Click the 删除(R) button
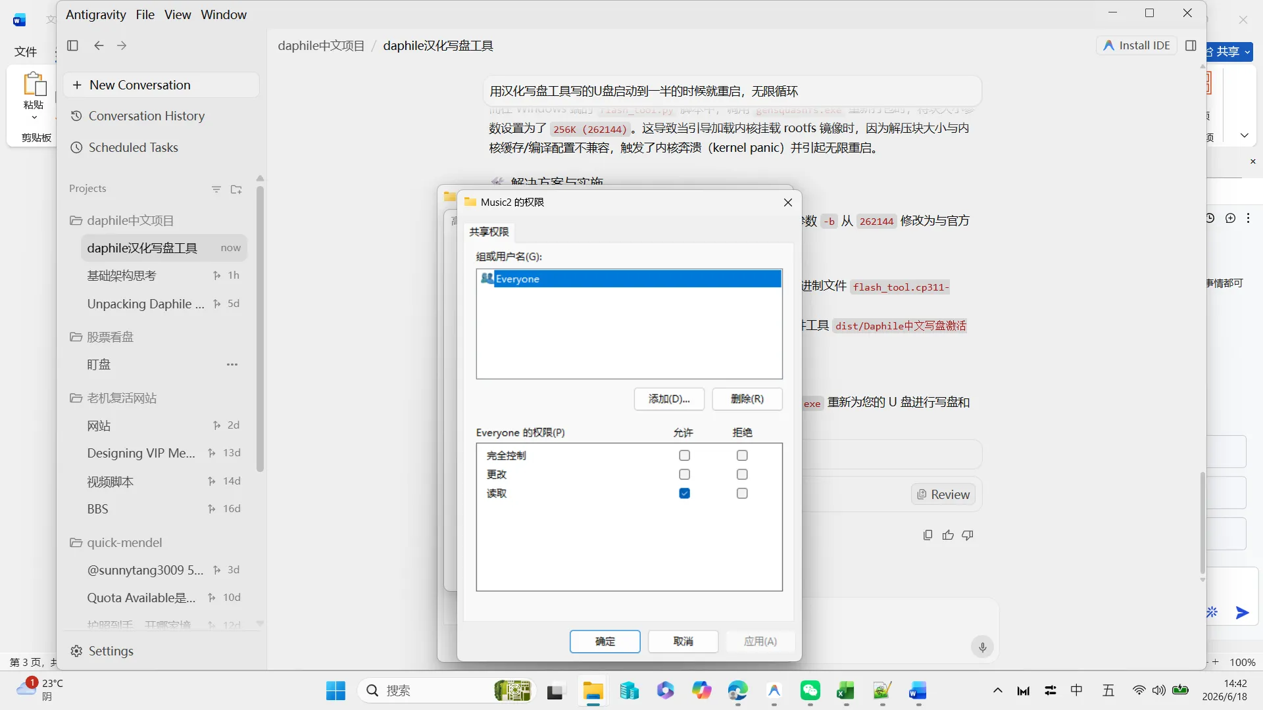Screen dimensions: 1263x710 (x=747, y=399)
